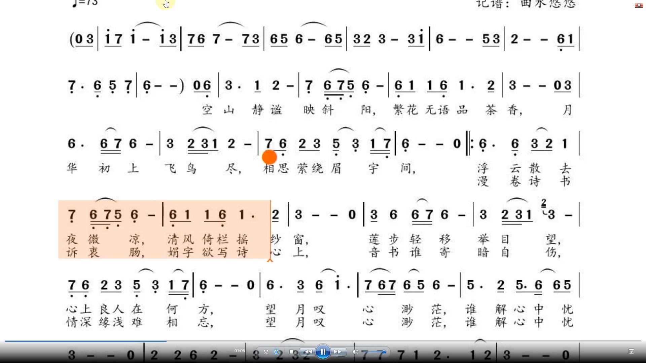This screenshot has height=363, width=646.
Task: Close the video window with red X
Action: tap(639, 5)
